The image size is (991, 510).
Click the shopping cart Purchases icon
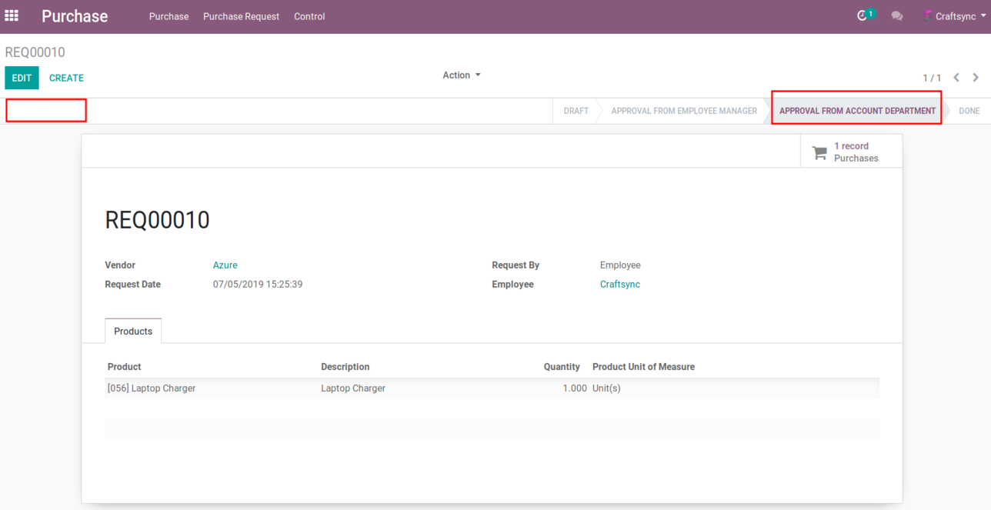pos(819,152)
